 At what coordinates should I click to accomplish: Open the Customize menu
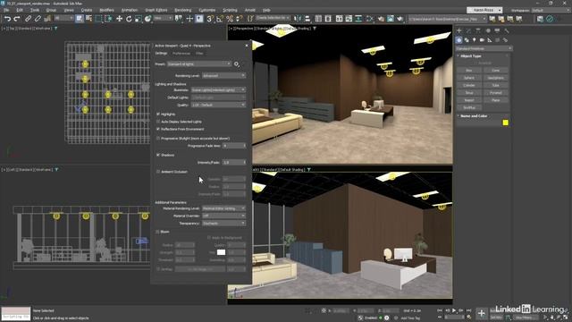pos(207,10)
